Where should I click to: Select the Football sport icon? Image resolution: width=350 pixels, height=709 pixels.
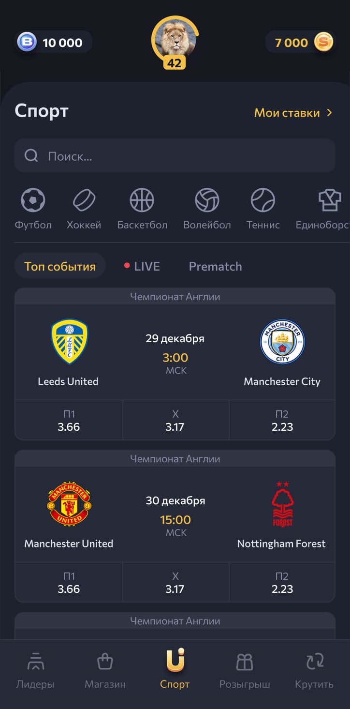click(33, 200)
